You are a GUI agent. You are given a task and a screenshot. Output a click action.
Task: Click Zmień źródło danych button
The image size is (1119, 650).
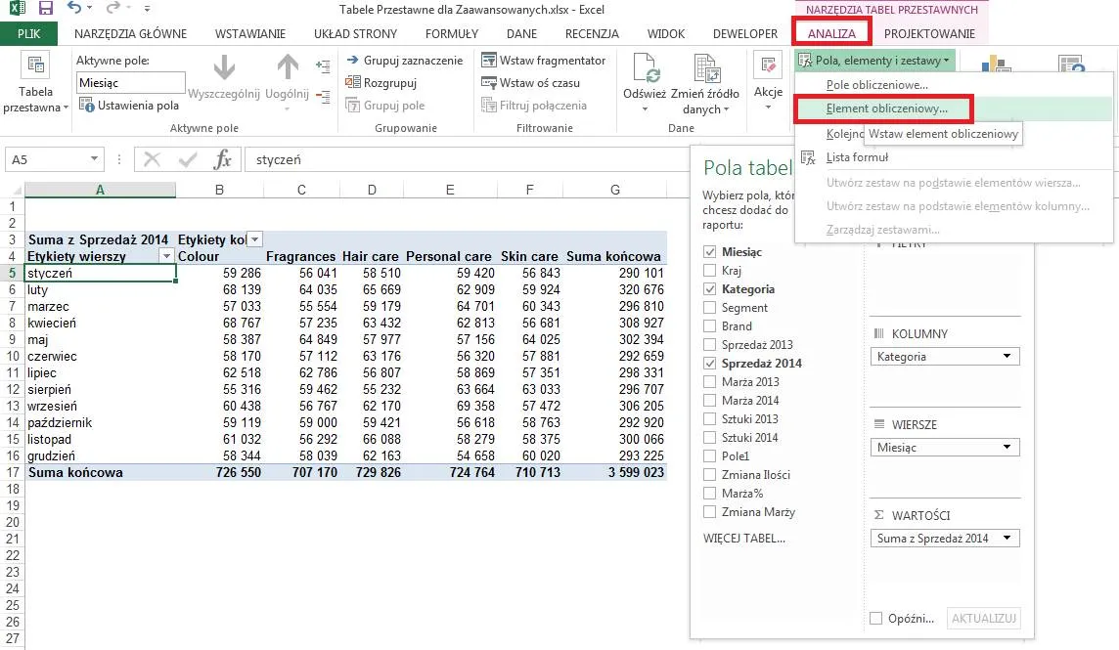point(705,83)
